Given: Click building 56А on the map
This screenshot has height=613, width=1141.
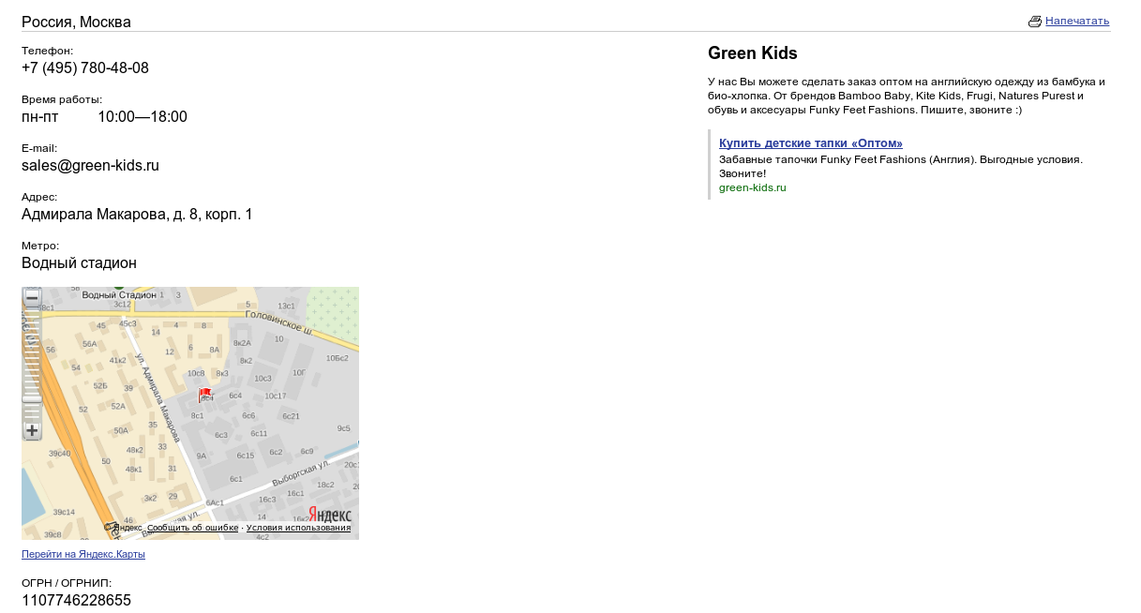Looking at the screenshot, I should click(90, 344).
